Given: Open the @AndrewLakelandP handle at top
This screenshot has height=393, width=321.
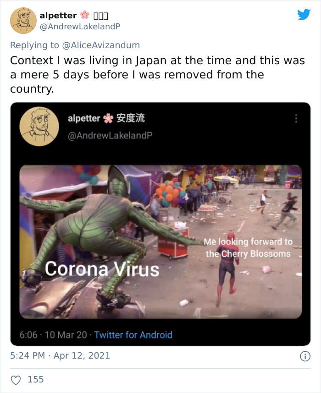Looking at the screenshot, I should [x=80, y=27].
